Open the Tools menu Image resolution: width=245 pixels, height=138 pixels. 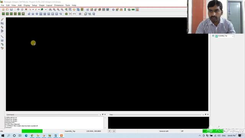[68, 5]
